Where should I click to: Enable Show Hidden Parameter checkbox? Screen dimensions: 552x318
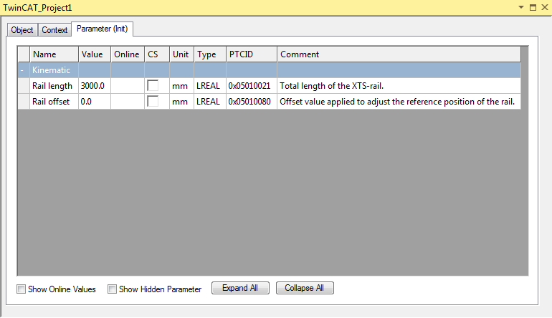coord(112,289)
